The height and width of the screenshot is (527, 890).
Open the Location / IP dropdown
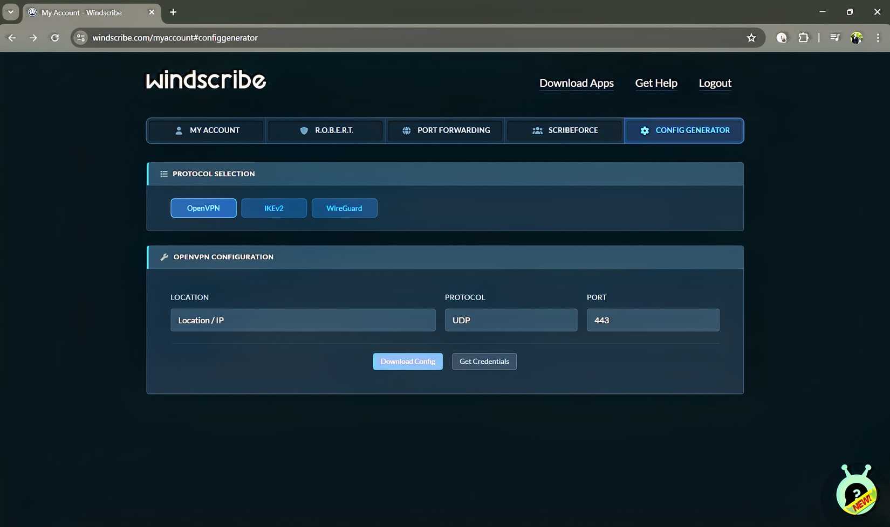303,320
